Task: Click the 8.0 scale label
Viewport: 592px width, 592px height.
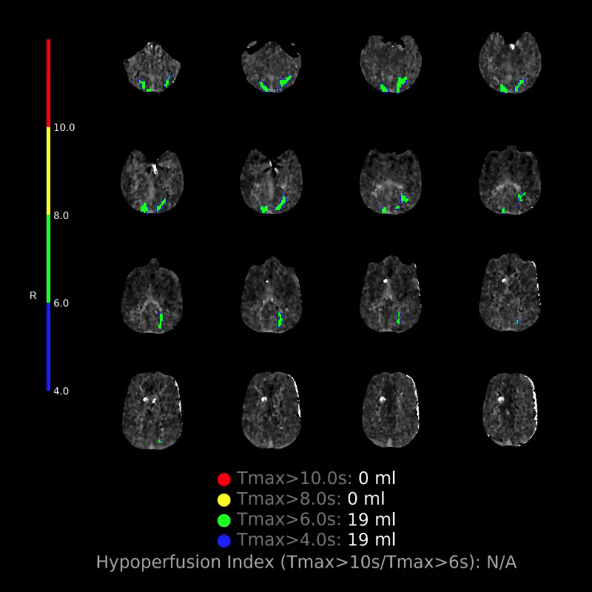Action: pyautogui.click(x=61, y=215)
